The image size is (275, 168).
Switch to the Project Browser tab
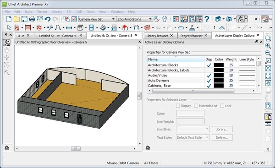pyautogui.click(x=191, y=36)
